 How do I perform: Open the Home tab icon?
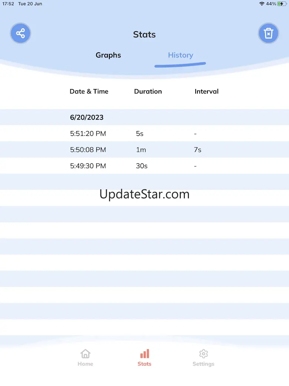pyautogui.click(x=85, y=354)
